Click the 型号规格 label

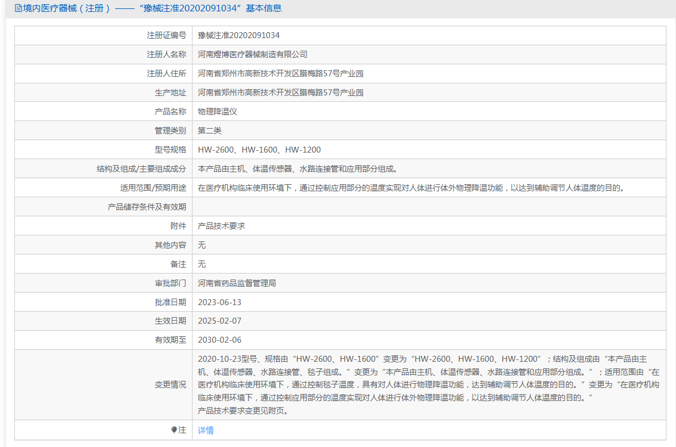pos(170,150)
